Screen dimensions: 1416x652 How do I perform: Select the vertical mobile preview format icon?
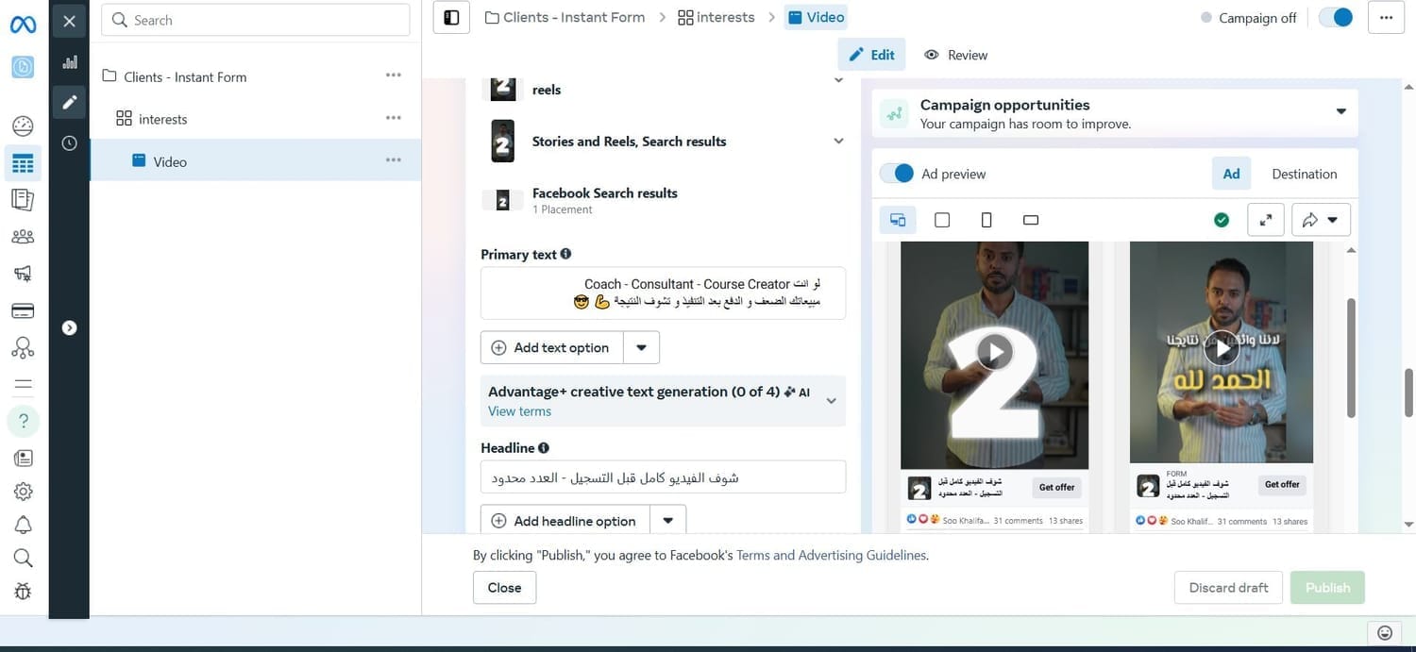(986, 220)
